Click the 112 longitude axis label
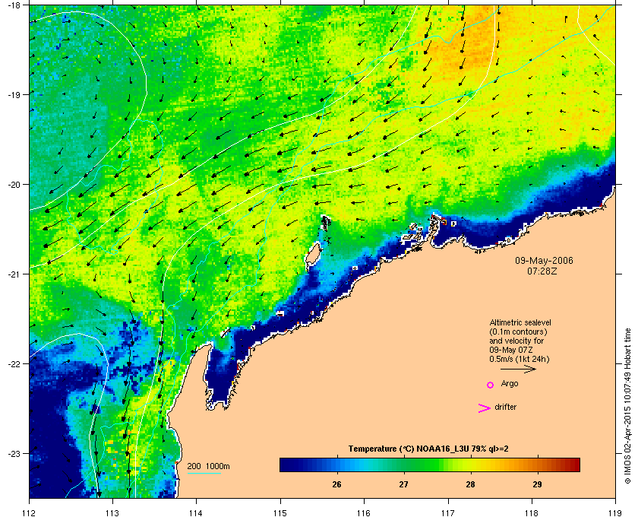Viewport: 638px width, 517px height. click(x=30, y=513)
